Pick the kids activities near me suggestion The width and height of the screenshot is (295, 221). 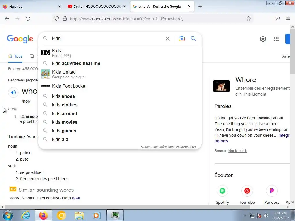pyautogui.click(x=120, y=64)
